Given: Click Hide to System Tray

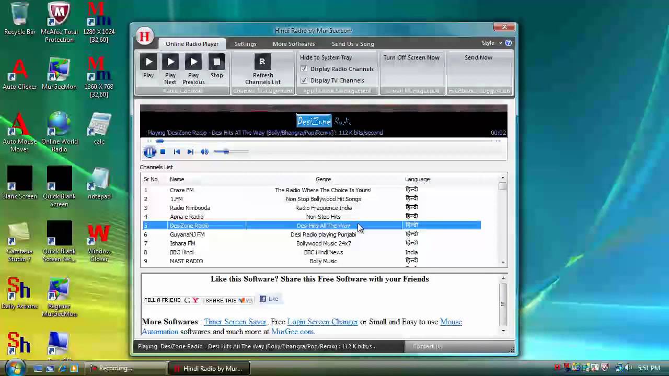Looking at the screenshot, I should tap(326, 57).
